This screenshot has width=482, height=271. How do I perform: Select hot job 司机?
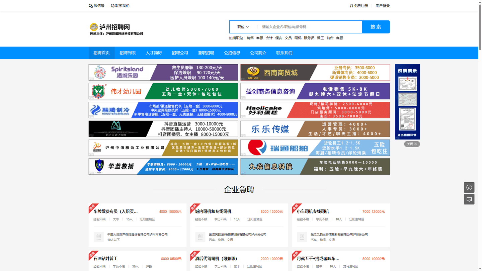tap(298, 38)
